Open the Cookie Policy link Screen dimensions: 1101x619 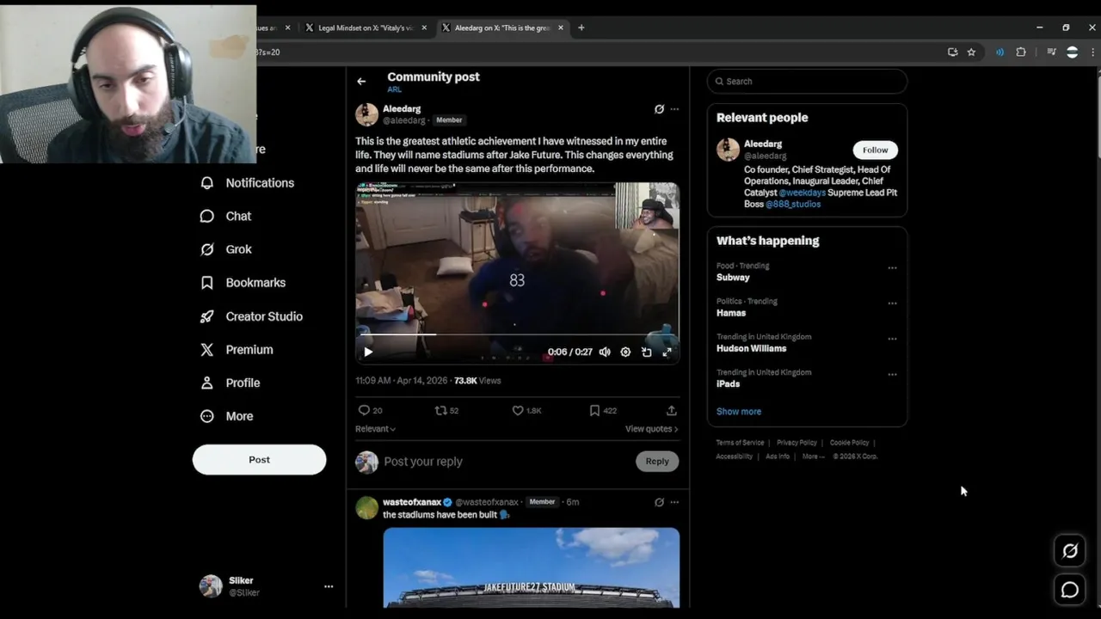(849, 443)
